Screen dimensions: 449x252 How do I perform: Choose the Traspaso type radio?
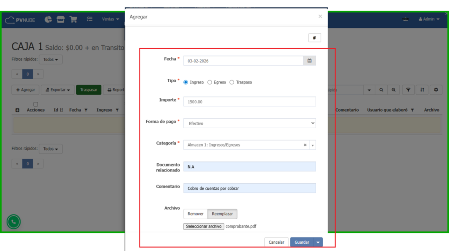pyautogui.click(x=232, y=82)
